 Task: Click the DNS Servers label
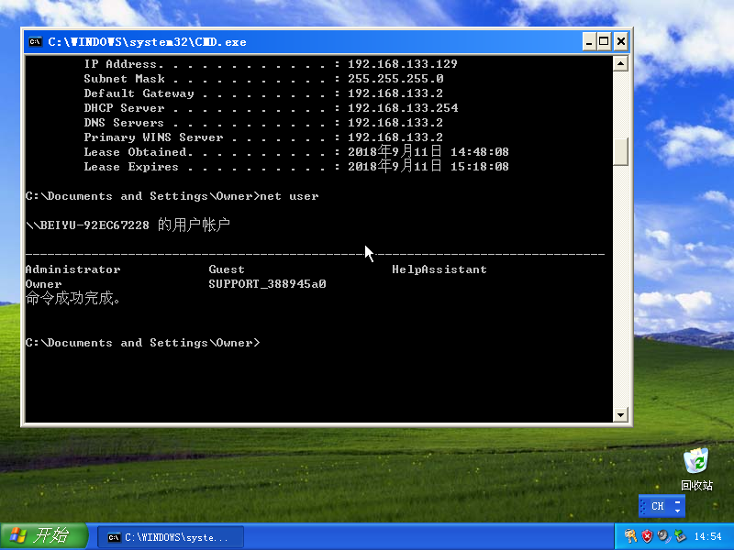(x=124, y=123)
